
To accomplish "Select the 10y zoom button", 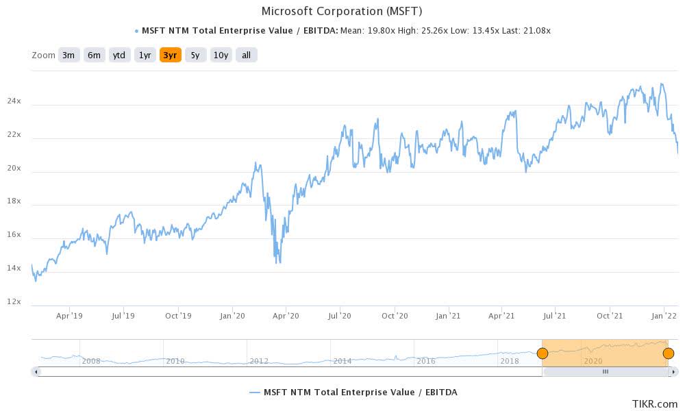I will click(219, 55).
